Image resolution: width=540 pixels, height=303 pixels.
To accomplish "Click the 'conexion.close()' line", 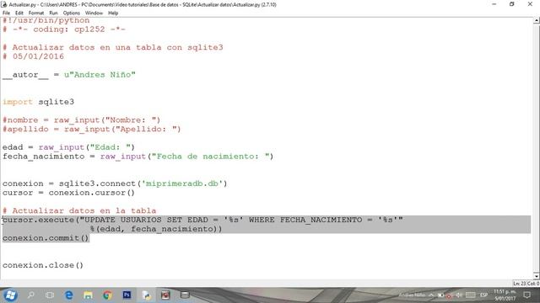I will pyautogui.click(x=43, y=265).
